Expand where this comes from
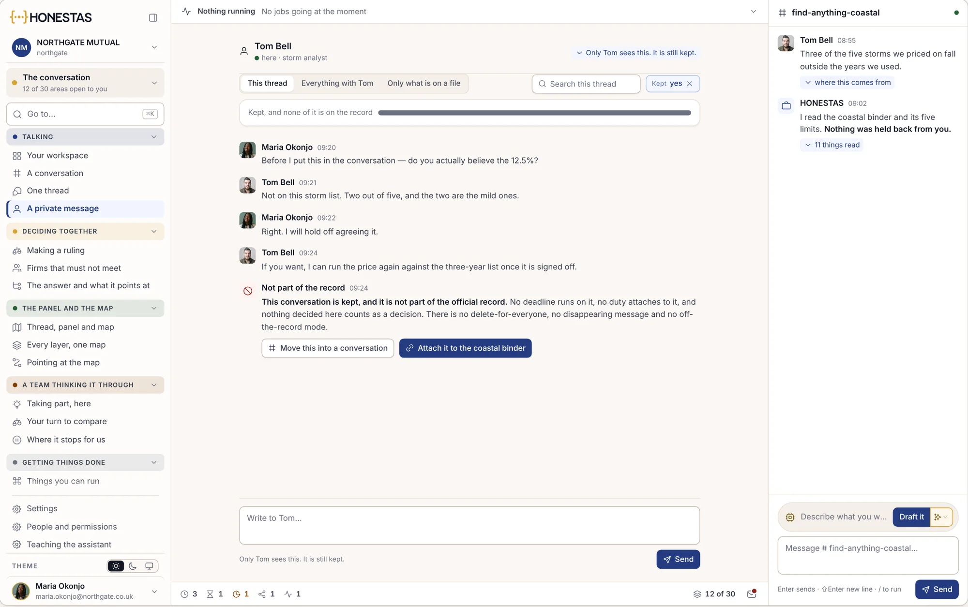968x607 pixels. point(847,82)
